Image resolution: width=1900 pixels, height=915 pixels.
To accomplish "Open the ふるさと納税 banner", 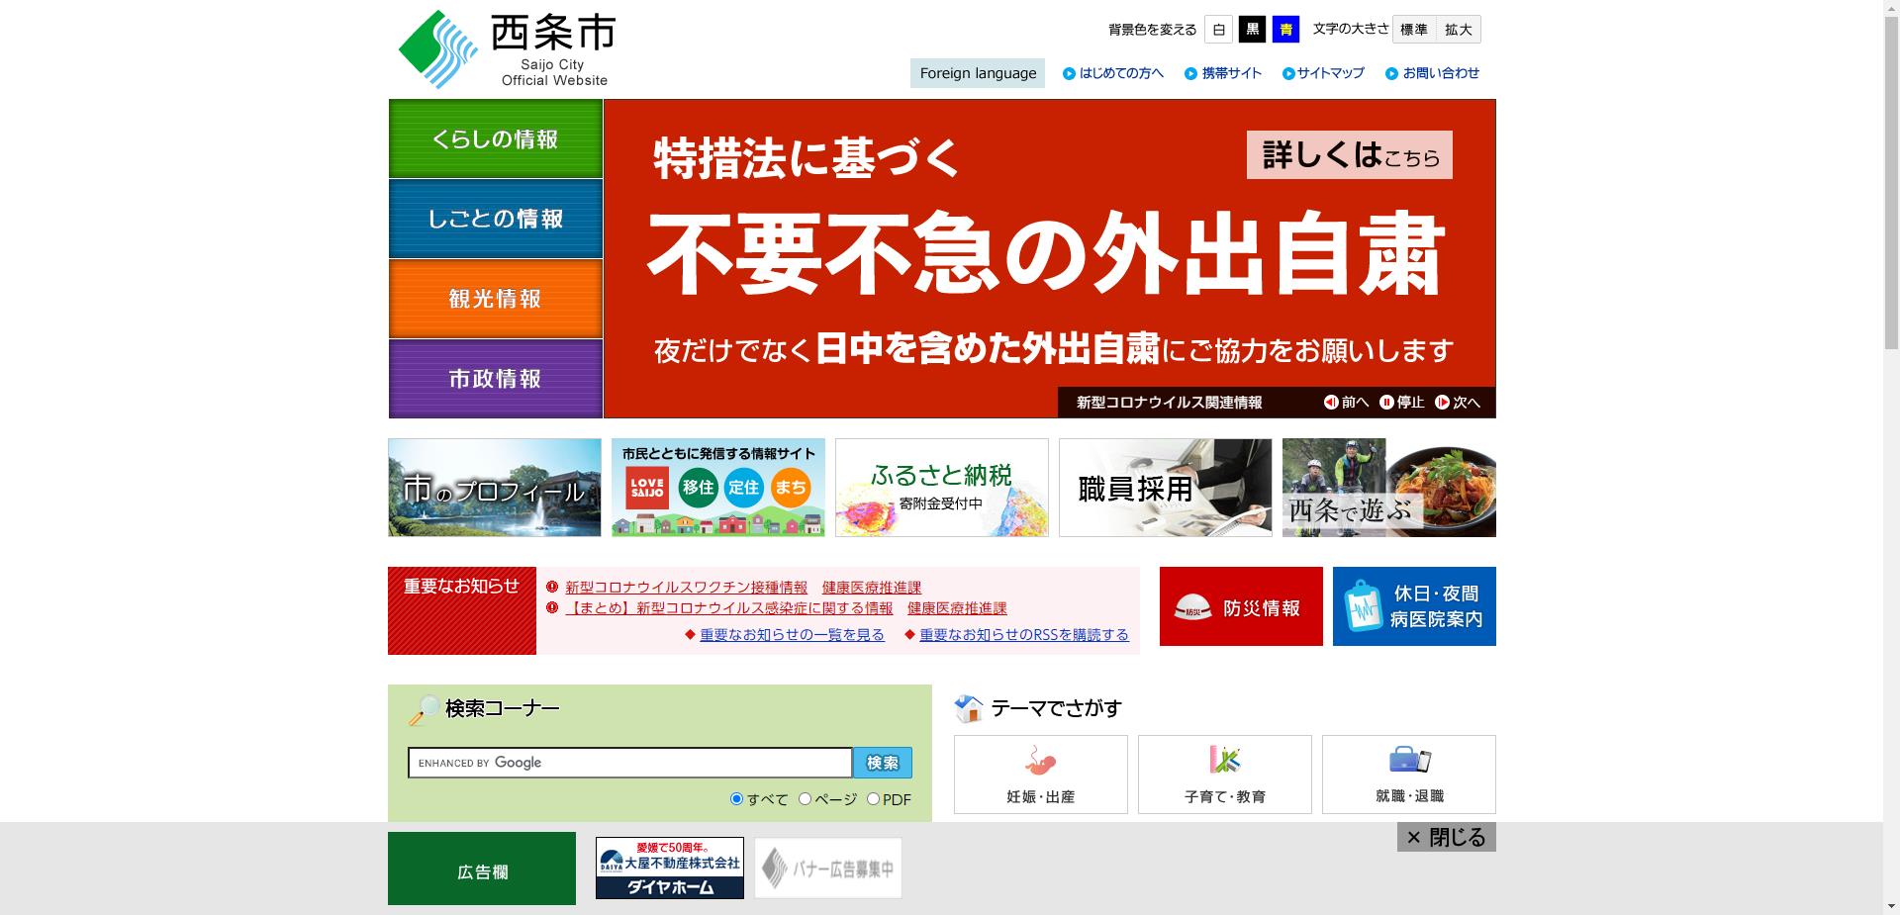I will click(941, 487).
